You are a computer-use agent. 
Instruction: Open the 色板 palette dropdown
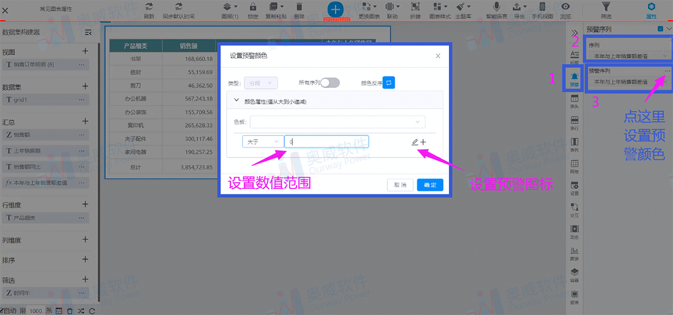click(x=337, y=122)
